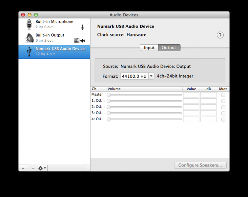The height and width of the screenshot is (197, 248).
Task: Minimize the Audio Devices window
Action: [x=30, y=15]
